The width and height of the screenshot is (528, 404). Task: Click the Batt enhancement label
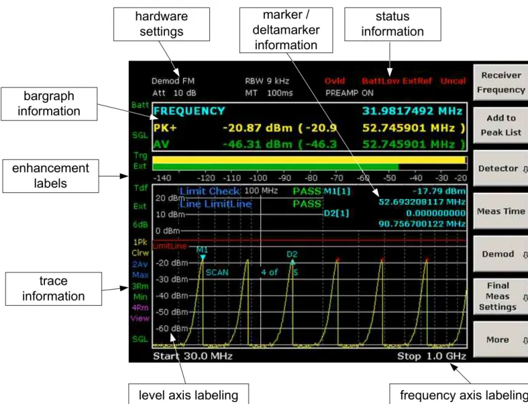(x=140, y=105)
